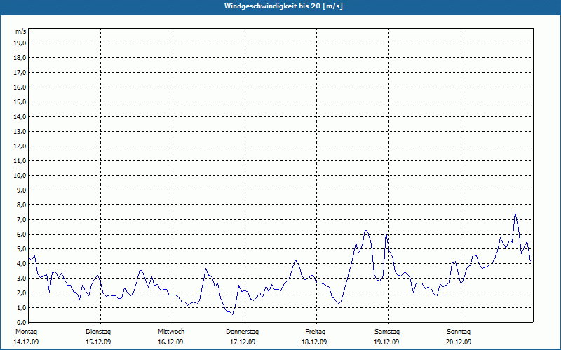Screen dimensions: 561x350
Task: Click the 3,0 axis value
Action: click(21, 278)
